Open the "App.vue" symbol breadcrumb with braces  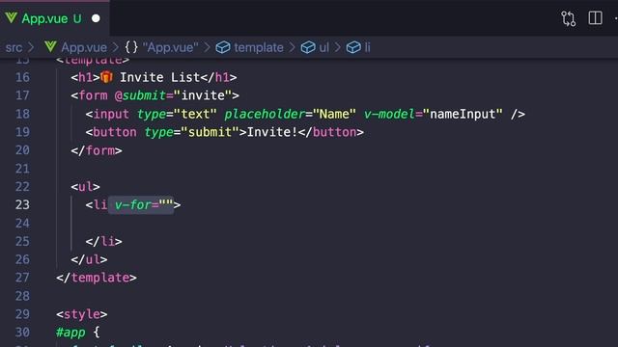click(x=170, y=47)
